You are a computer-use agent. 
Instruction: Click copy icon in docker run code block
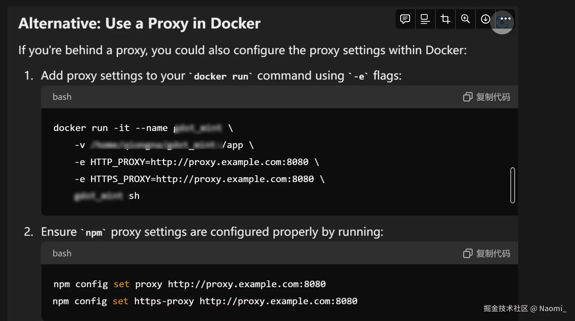tap(468, 97)
